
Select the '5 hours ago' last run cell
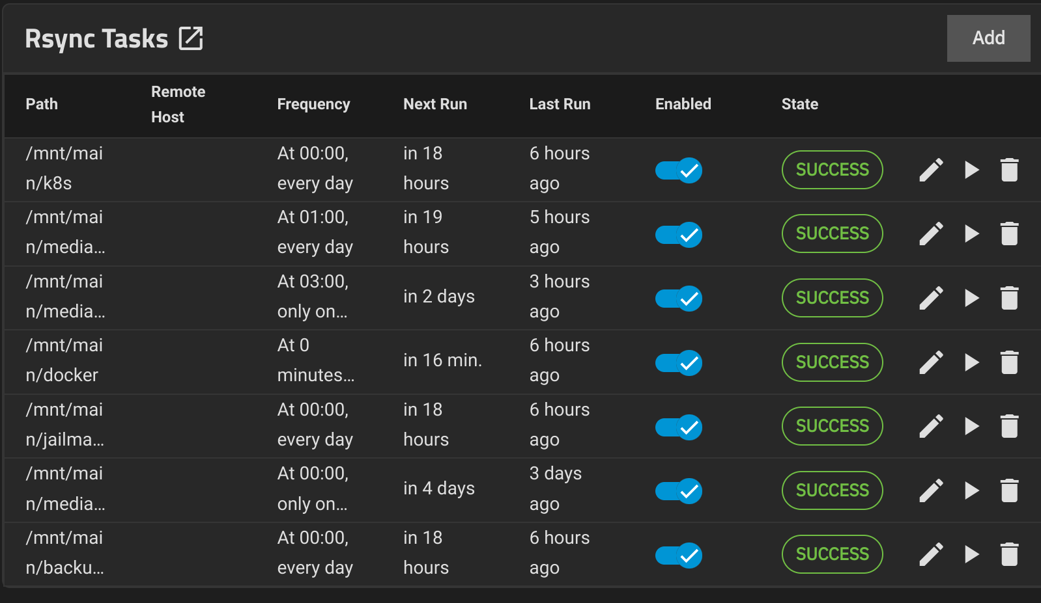(x=560, y=232)
